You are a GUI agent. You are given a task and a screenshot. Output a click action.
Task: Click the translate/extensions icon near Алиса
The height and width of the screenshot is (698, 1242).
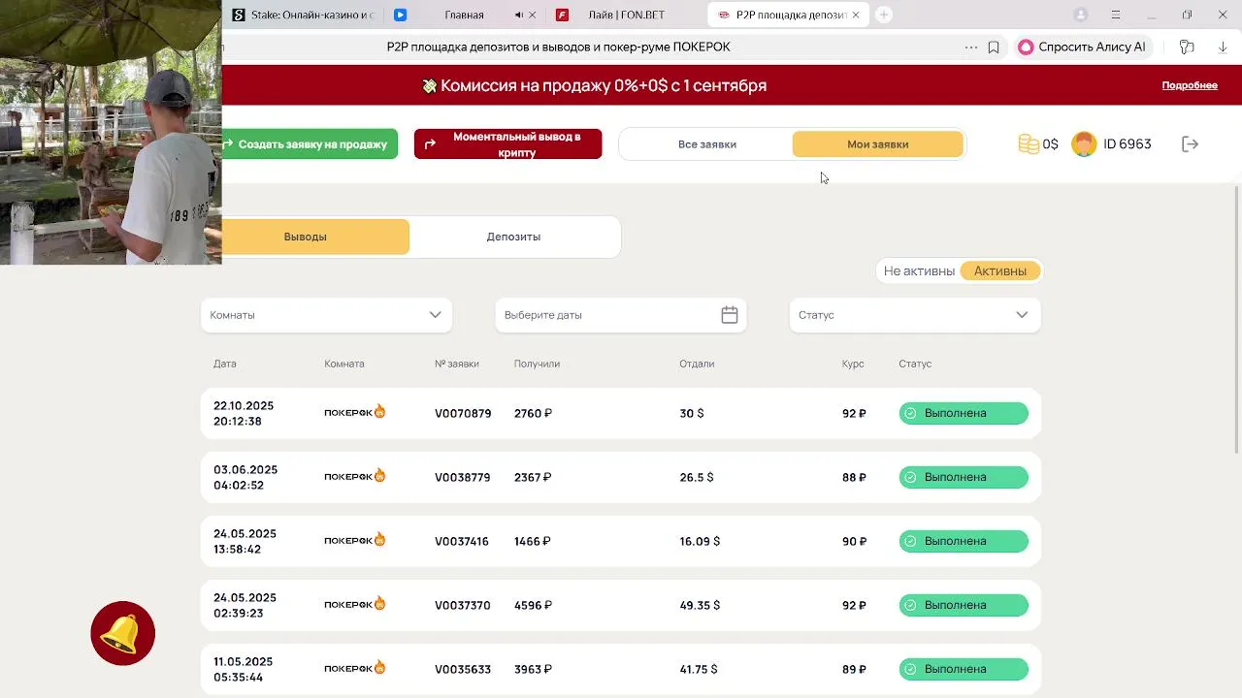tap(1187, 48)
